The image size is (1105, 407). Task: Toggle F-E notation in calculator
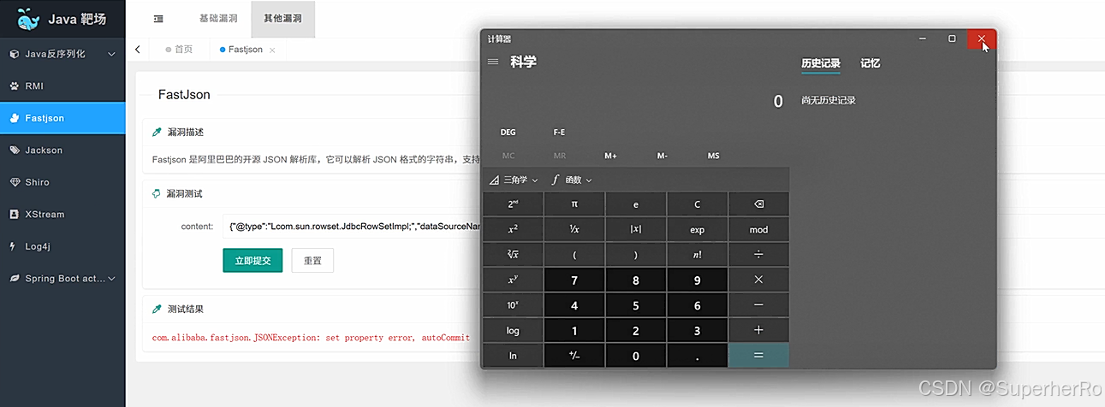pos(559,133)
